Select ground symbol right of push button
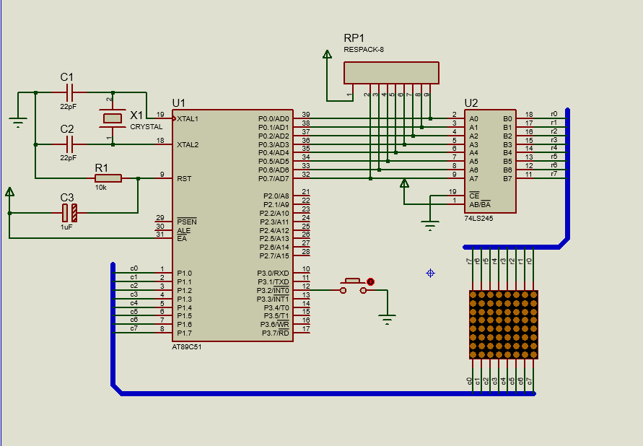The width and height of the screenshot is (643, 446). click(x=387, y=319)
